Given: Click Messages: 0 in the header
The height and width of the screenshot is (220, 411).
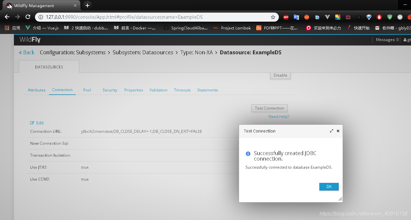Looking at the screenshot, I should click(x=387, y=40).
